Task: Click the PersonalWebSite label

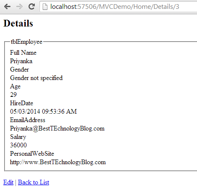Action: (32, 154)
